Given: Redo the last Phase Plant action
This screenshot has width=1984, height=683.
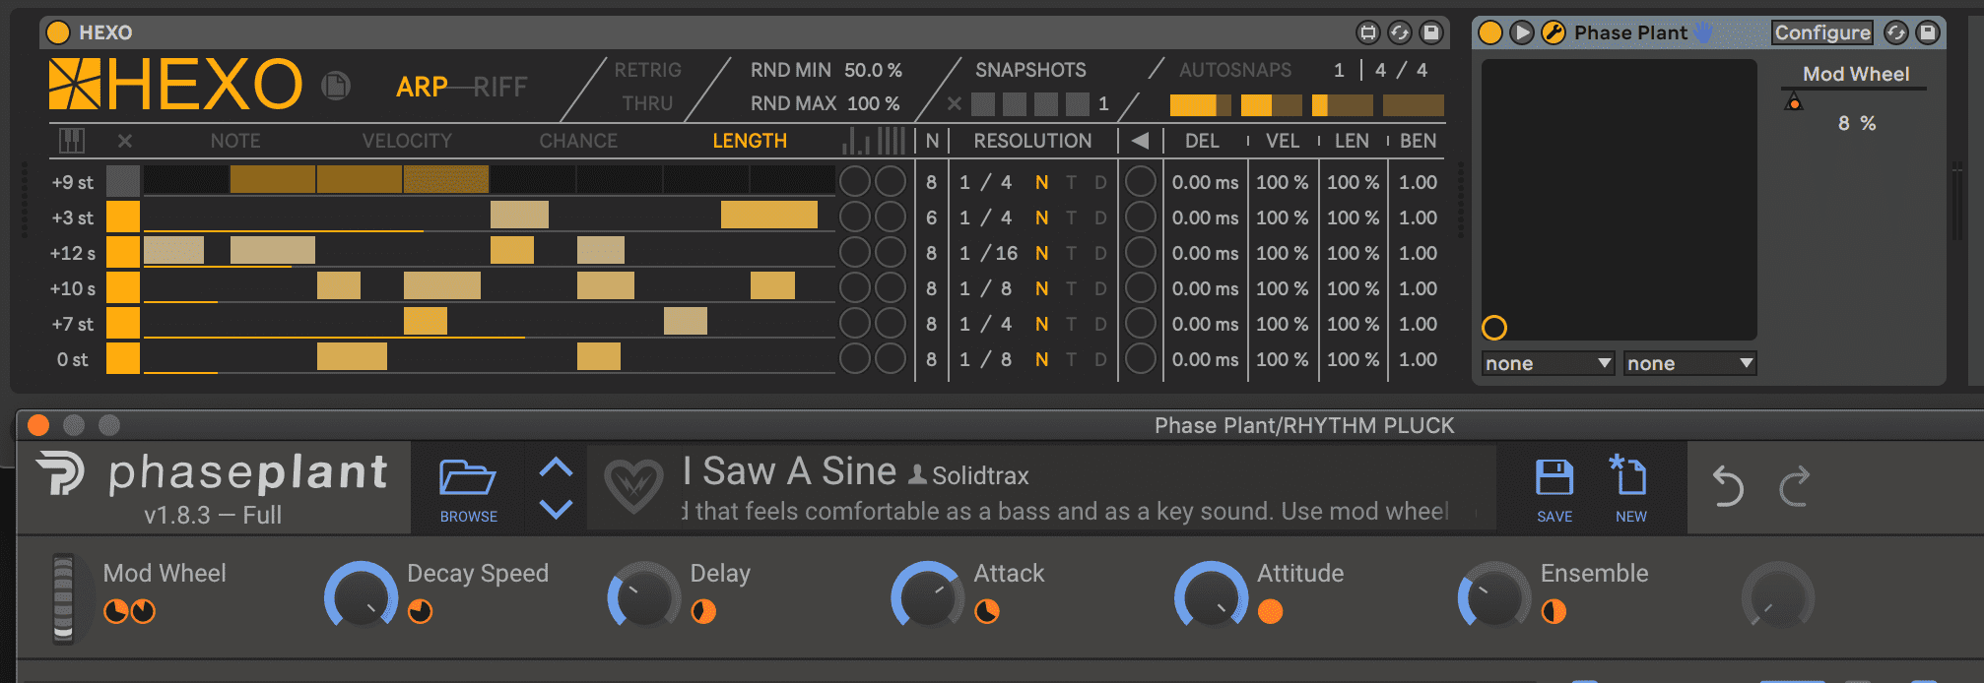Looking at the screenshot, I should [x=1795, y=486].
